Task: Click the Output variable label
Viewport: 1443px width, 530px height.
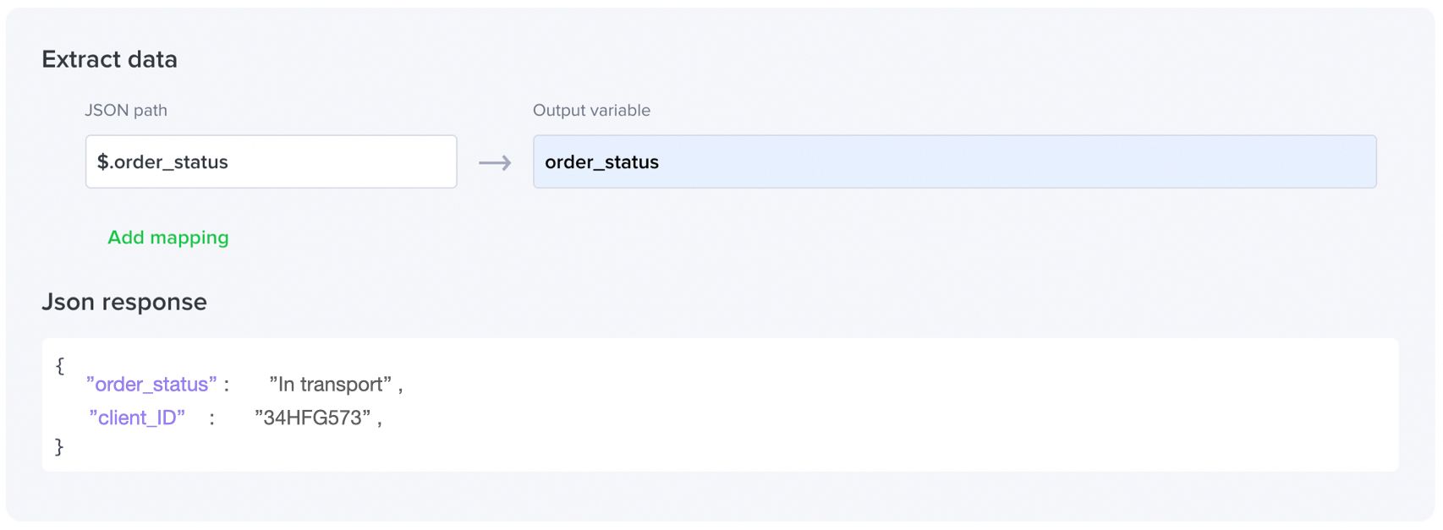Action: 591,110
